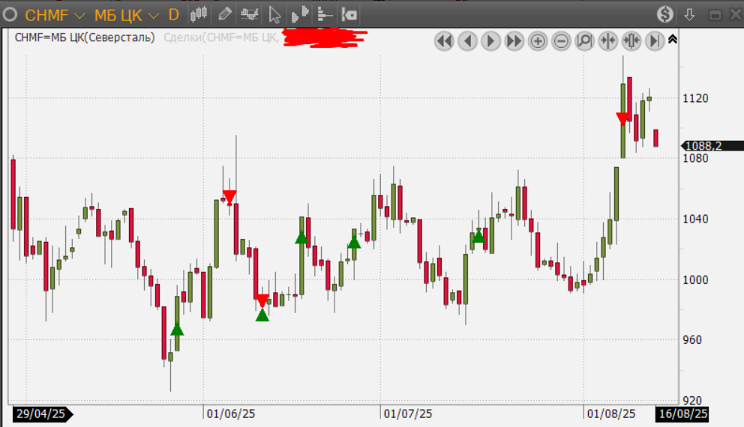The width and height of the screenshot is (744, 427).
Task: Zoom out with the minus button
Action: 561,41
